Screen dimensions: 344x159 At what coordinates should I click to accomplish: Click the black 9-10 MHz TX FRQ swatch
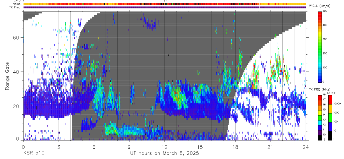pos(320,138)
